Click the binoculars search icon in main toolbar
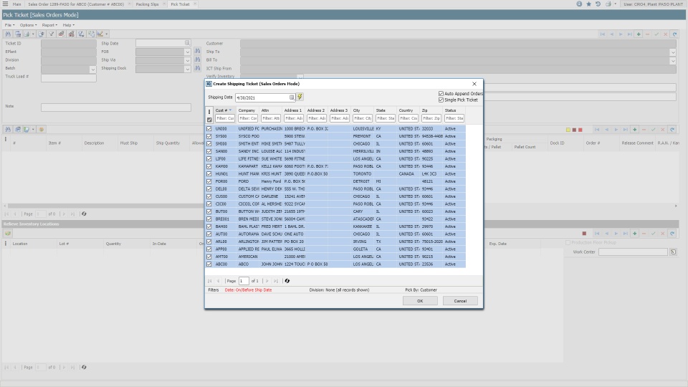Screen dimensions: 688x387 click(x=8, y=34)
